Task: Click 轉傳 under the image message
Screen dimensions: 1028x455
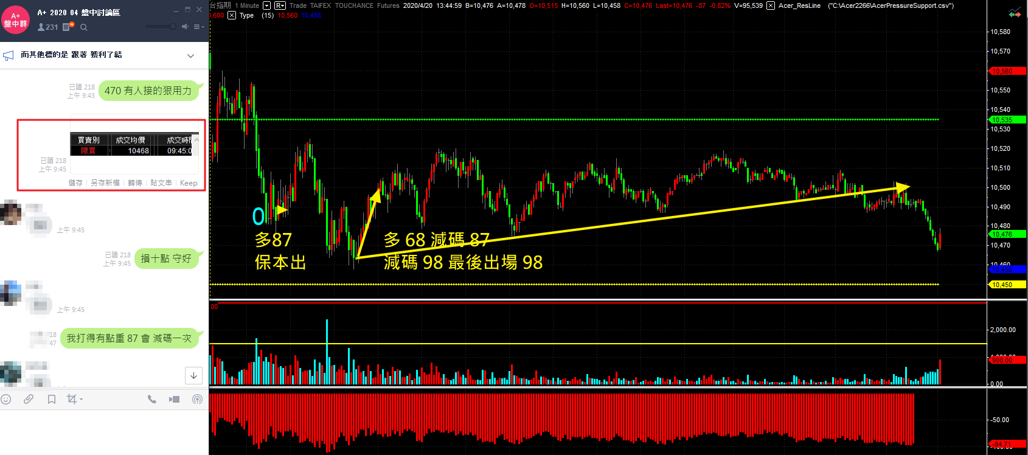Action: coord(135,182)
